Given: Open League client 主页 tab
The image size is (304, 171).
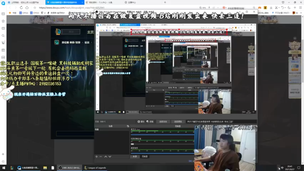Looking at the screenshot, I should (90, 32).
